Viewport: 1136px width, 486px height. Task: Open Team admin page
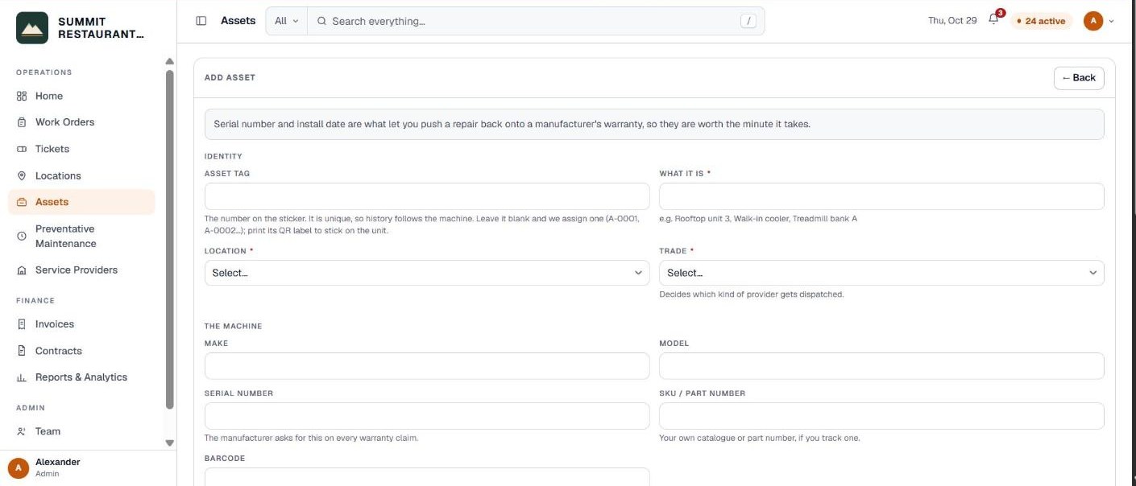(x=81, y=431)
